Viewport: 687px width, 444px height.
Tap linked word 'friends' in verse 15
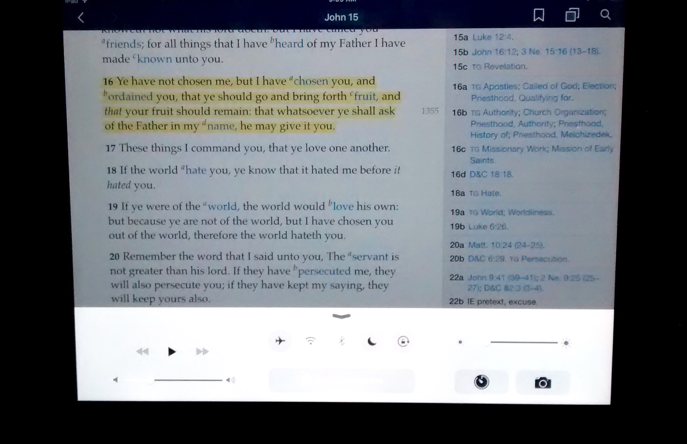pos(124,44)
